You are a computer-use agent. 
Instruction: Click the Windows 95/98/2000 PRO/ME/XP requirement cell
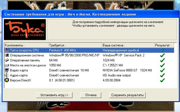coord(74,55)
